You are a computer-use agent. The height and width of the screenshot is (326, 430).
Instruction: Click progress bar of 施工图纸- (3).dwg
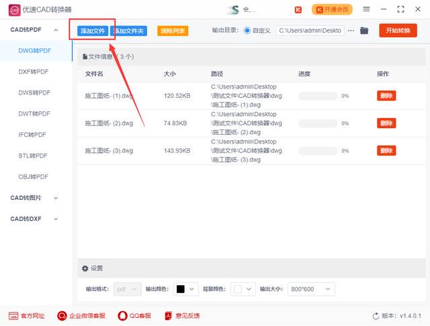[x=318, y=151]
